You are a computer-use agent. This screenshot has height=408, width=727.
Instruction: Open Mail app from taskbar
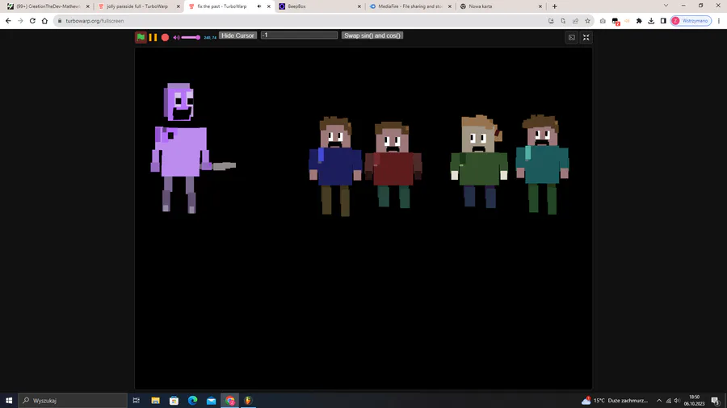(211, 401)
